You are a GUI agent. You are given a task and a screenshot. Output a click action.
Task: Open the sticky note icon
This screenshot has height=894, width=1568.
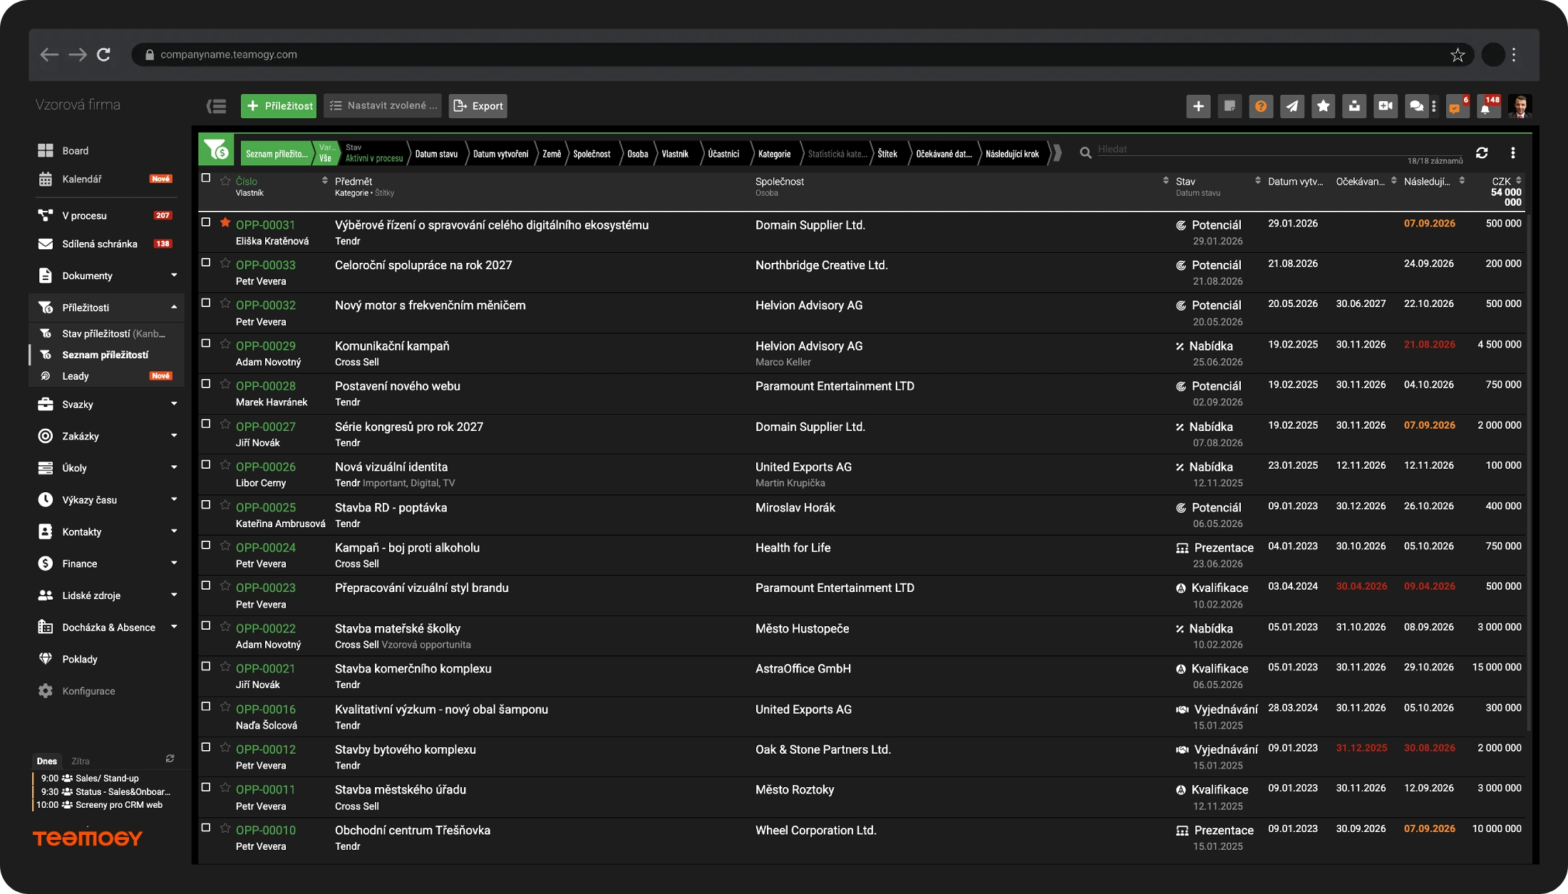coord(1229,106)
